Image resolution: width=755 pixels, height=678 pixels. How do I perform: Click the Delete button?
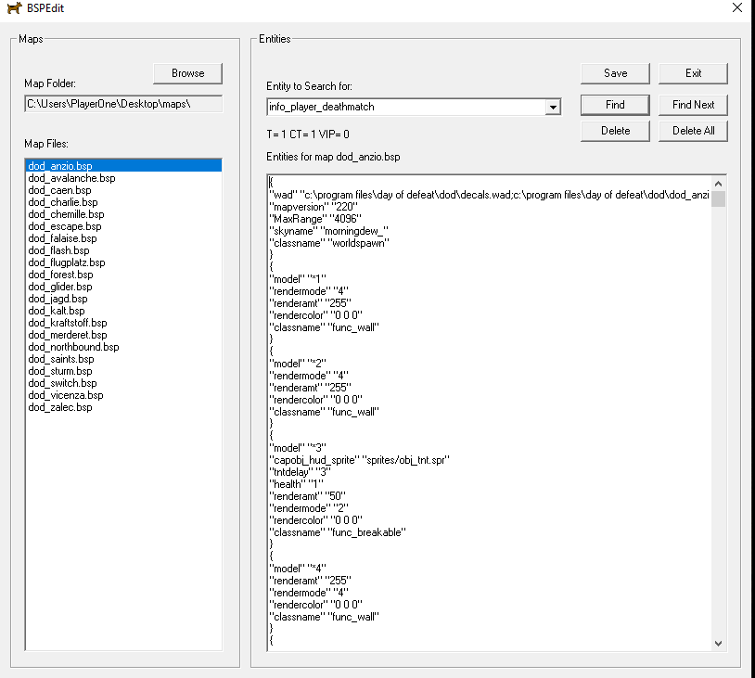click(x=615, y=131)
